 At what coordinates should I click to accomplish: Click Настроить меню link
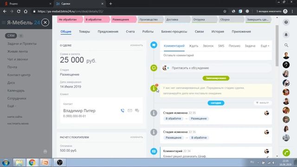(18, 124)
